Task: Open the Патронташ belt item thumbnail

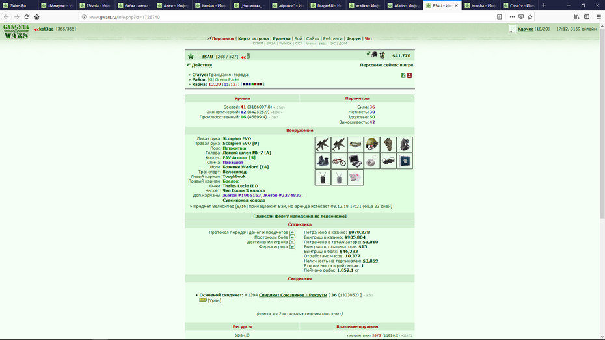Action: click(x=355, y=144)
